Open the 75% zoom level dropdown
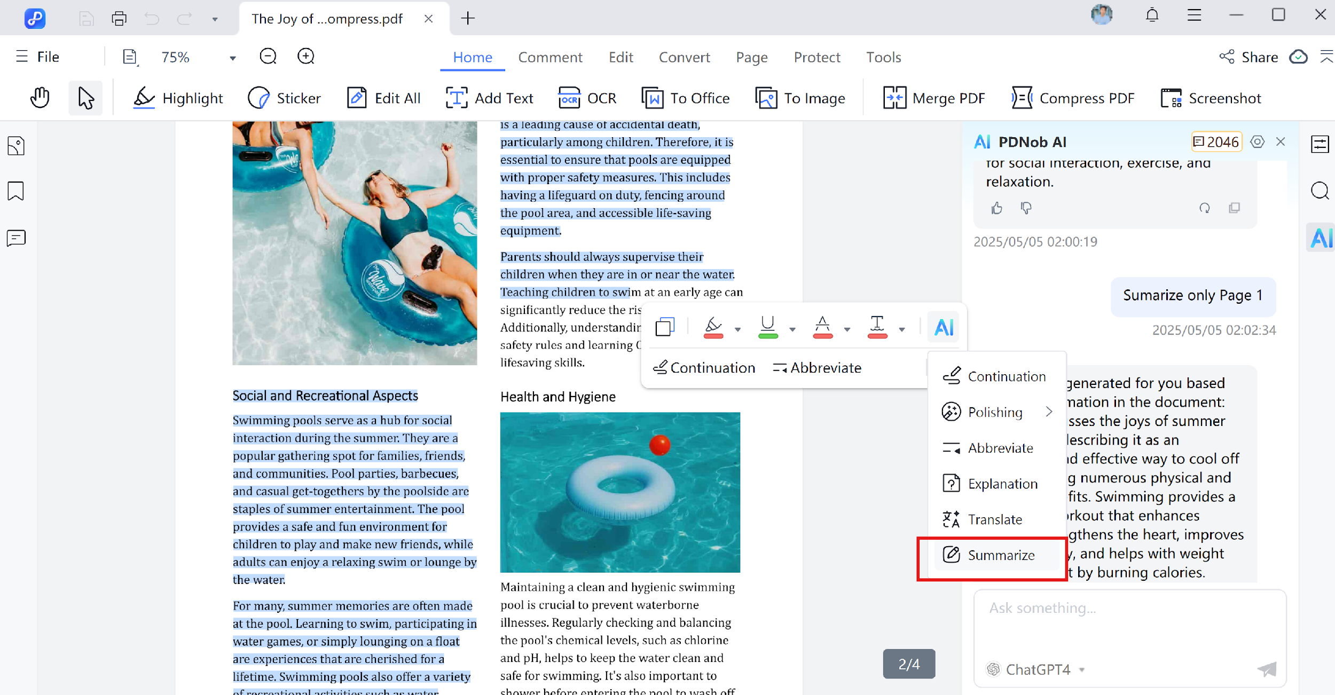The height and width of the screenshot is (695, 1335). click(x=232, y=58)
